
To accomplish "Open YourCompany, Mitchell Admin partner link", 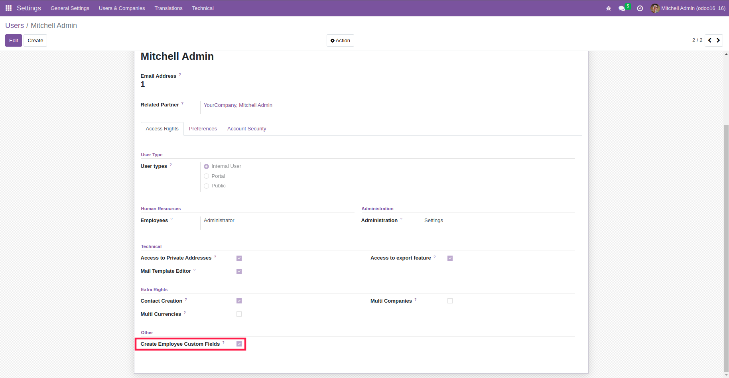I will [x=238, y=105].
